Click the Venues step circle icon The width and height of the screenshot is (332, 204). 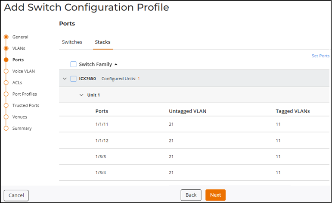coord(6,117)
